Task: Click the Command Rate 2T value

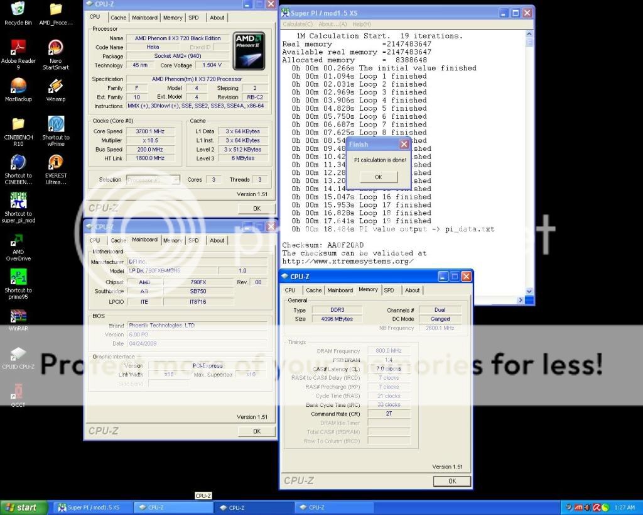Action: pos(389,414)
